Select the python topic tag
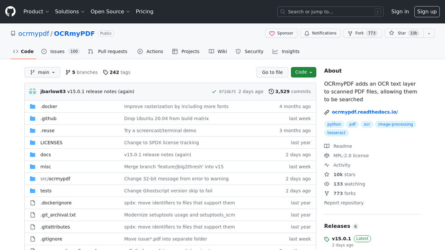 pos(334,124)
